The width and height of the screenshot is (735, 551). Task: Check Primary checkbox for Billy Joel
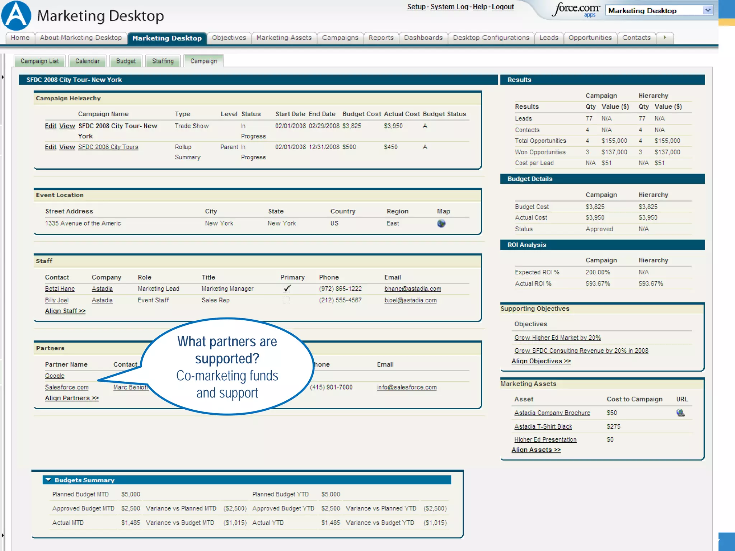286,300
